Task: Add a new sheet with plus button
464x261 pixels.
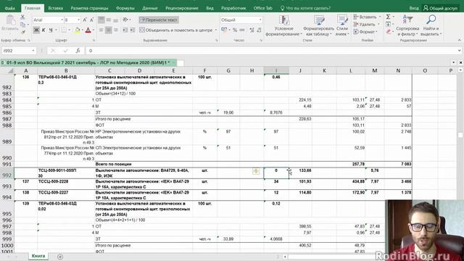Action: point(60,257)
